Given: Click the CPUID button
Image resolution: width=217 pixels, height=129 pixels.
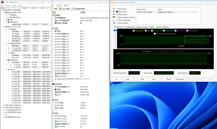Looking at the screenshot, I should pos(168,79).
